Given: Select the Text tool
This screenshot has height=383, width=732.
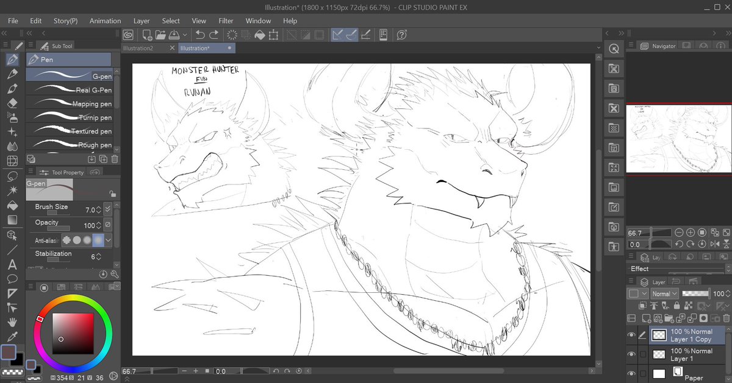Looking at the screenshot, I should [12, 265].
